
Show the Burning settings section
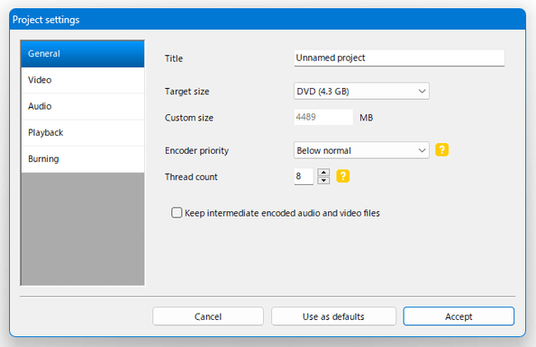point(83,159)
